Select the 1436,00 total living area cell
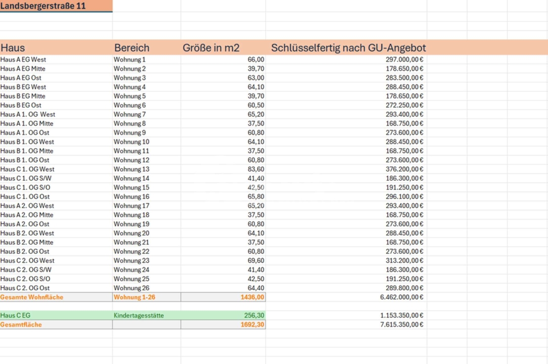 [x=222, y=297]
